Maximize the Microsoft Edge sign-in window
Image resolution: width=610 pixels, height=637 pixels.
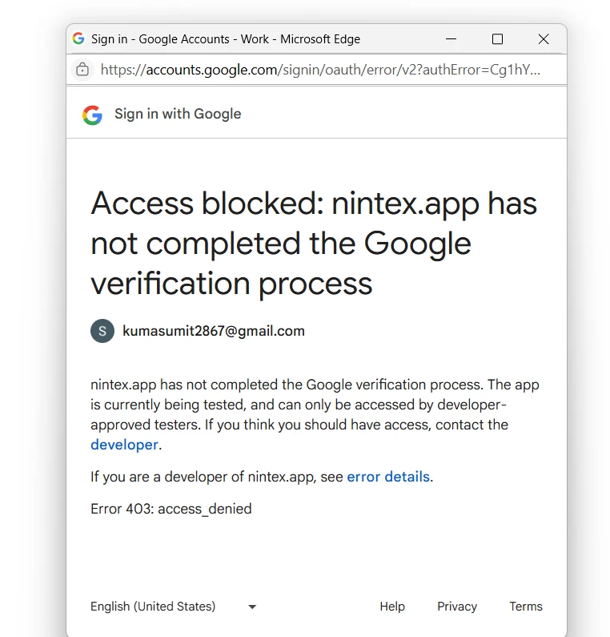click(497, 39)
